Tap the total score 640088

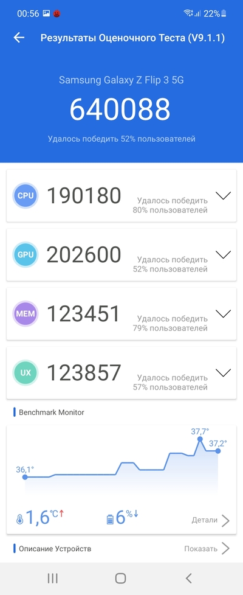point(120,110)
